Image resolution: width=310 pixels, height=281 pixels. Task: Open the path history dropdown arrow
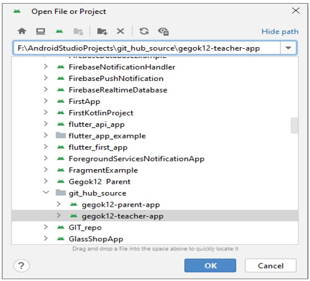coord(288,48)
